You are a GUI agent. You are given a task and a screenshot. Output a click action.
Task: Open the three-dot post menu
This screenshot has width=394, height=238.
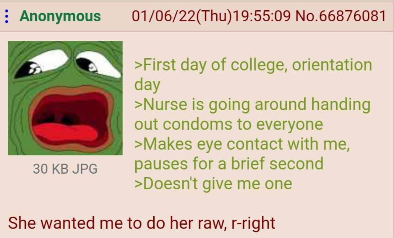click(x=7, y=16)
